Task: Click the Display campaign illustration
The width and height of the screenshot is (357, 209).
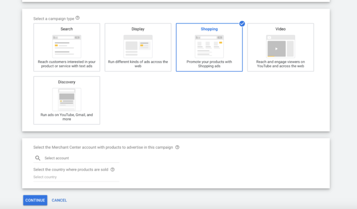Action: 138,46
